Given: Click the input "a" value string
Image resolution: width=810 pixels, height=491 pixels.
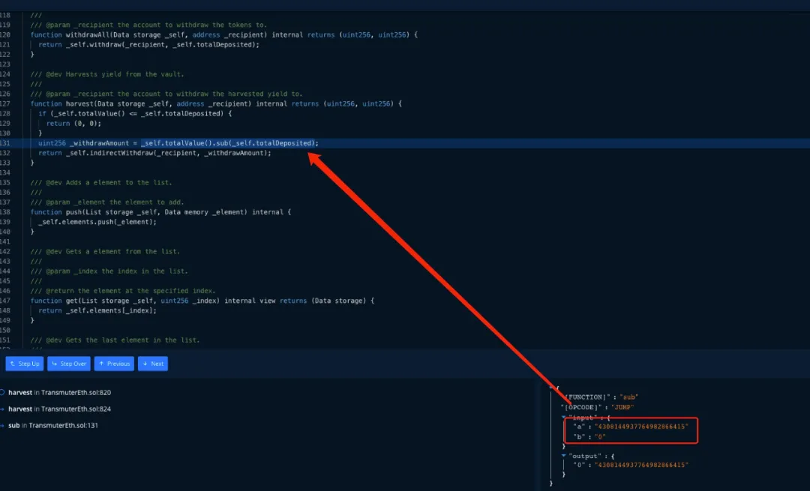Looking at the screenshot, I should point(640,427).
